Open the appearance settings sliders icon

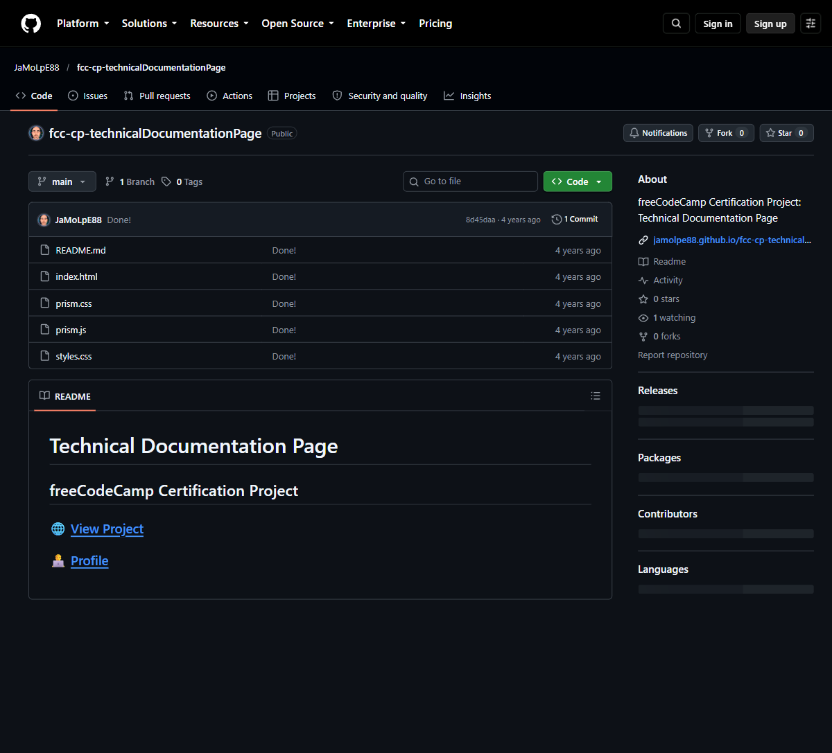click(x=811, y=24)
